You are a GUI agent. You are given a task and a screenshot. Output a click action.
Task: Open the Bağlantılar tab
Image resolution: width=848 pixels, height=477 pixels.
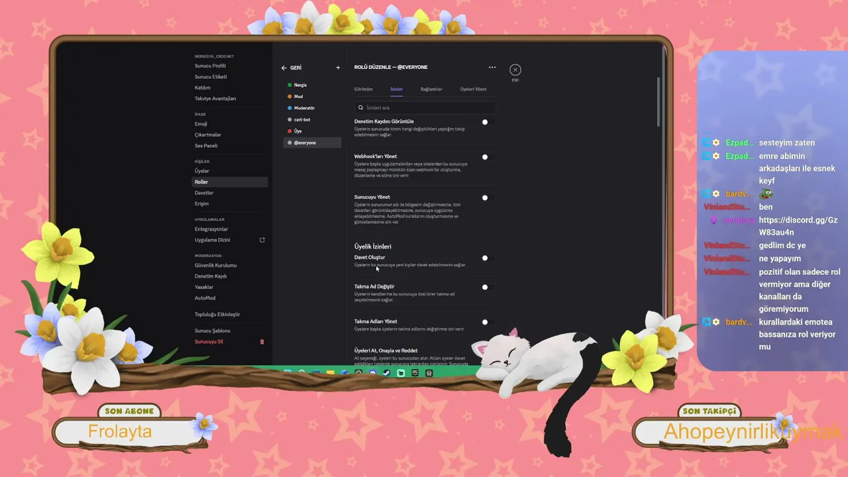tap(431, 89)
